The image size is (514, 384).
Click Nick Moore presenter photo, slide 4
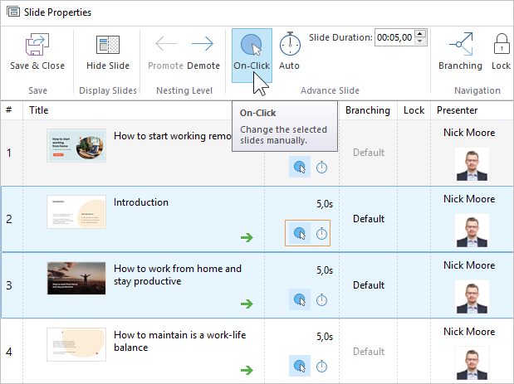point(472,363)
